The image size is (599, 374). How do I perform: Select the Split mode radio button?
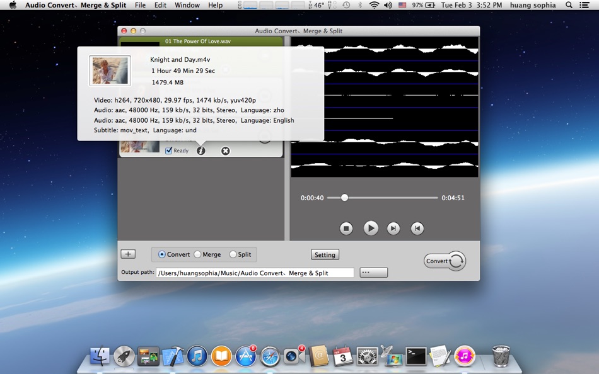[233, 254]
